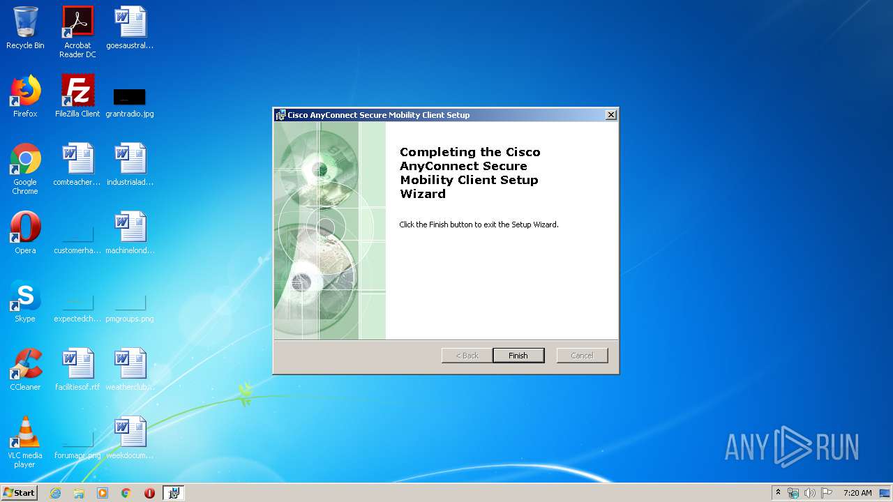Open the Recycle Bin desktop icon
Screen dimensions: 893x502
[x=25, y=28]
